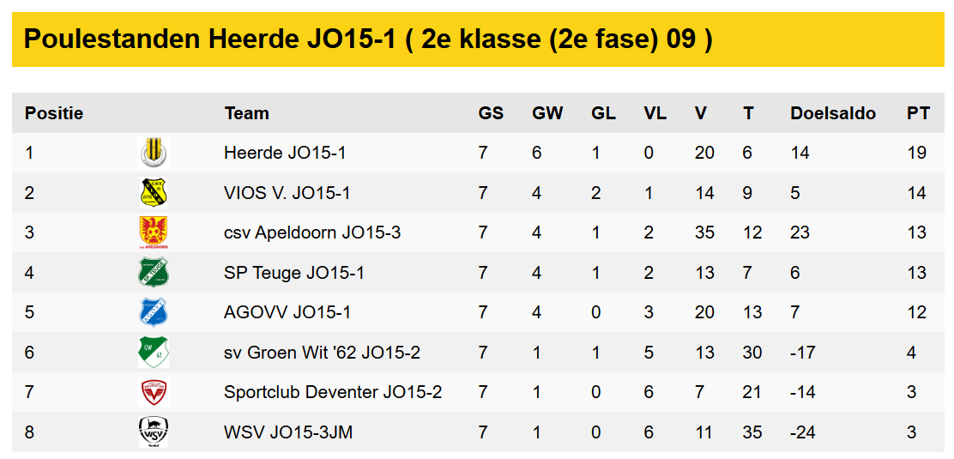954x459 pixels.
Task: Select the AGOVV JO15-1 team name
Action: tap(287, 312)
